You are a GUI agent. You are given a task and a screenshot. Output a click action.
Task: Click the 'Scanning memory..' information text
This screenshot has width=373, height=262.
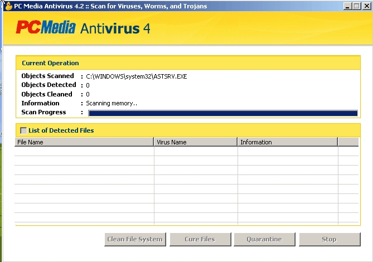[x=112, y=104]
